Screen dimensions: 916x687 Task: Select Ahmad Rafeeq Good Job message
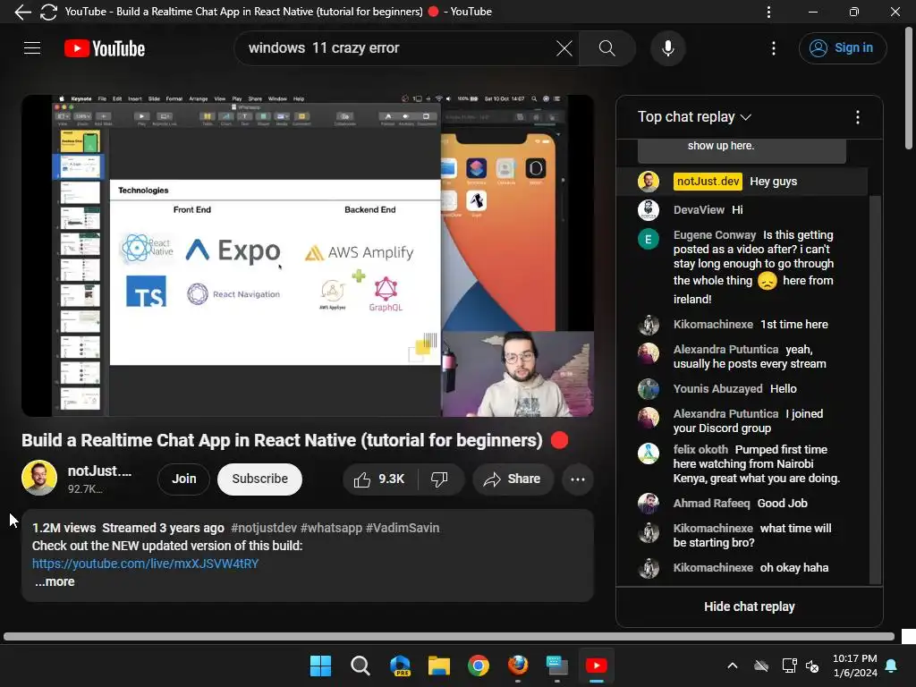[x=742, y=504]
